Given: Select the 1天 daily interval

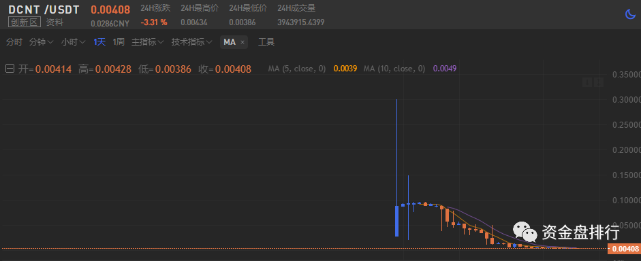Looking at the screenshot, I should point(99,42).
